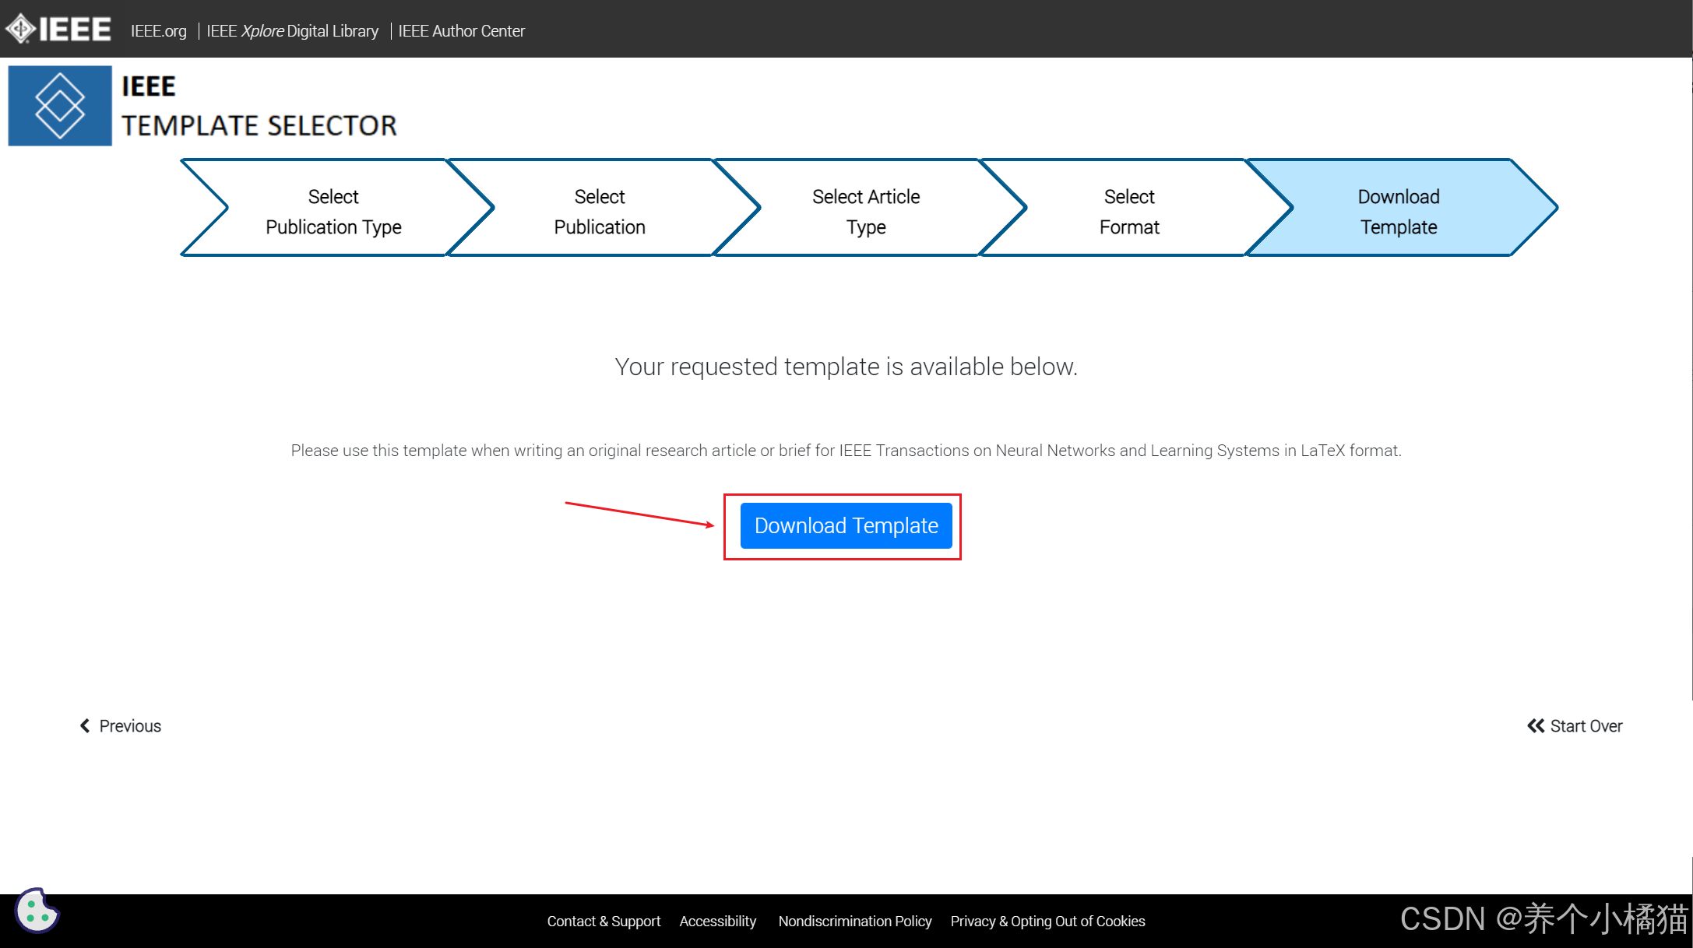This screenshot has height=948, width=1693.
Task: Open the Accessibility footer link
Action: 717,921
